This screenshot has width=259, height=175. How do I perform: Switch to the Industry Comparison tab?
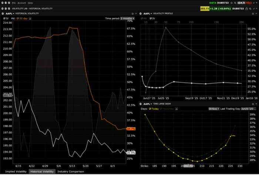coord(71,172)
